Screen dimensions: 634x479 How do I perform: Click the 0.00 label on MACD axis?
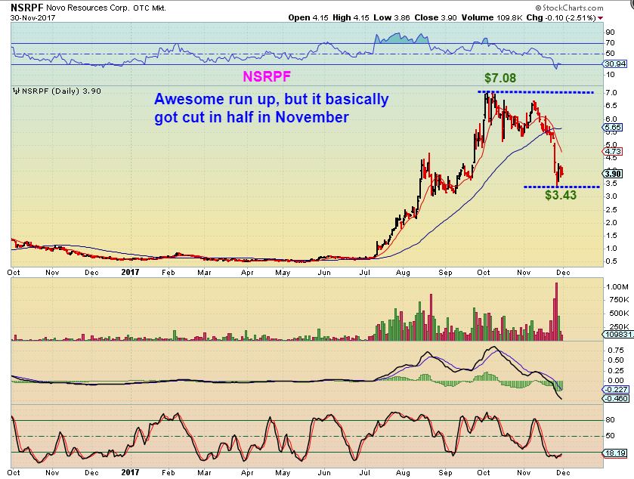(x=615, y=381)
